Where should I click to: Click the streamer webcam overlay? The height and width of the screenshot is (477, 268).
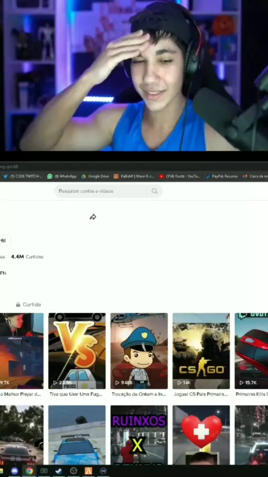coord(134,75)
